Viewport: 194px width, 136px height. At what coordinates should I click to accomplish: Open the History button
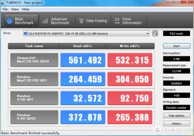pyautogui.click(x=177, y=123)
